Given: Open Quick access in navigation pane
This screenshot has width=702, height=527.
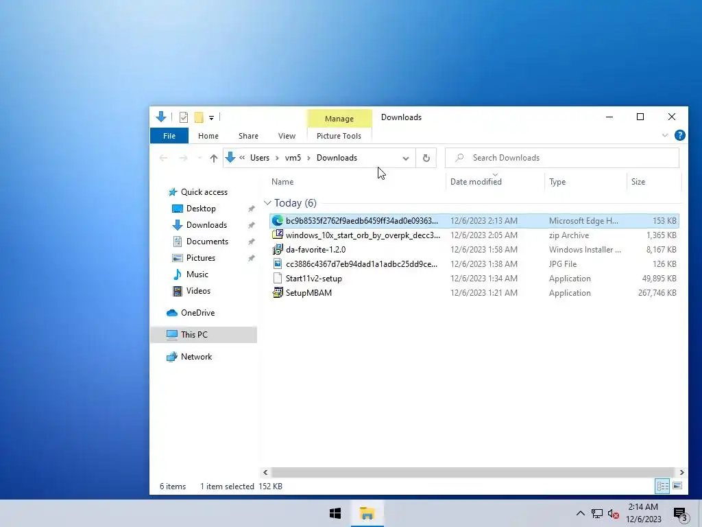Looking at the screenshot, I should [x=204, y=192].
